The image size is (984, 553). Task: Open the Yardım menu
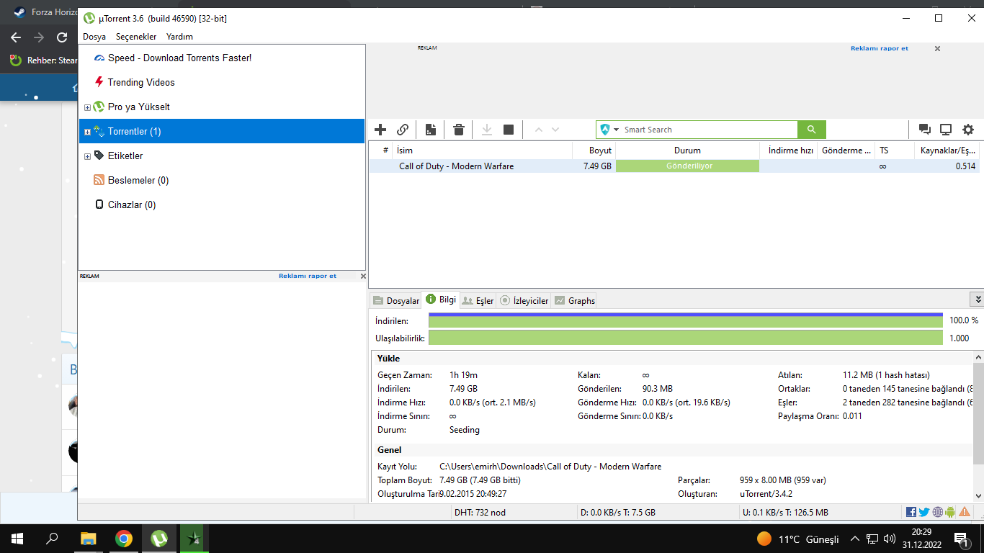pos(179,37)
